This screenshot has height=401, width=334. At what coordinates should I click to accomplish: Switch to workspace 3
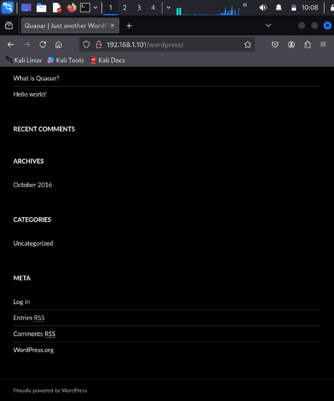pyautogui.click(x=139, y=8)
